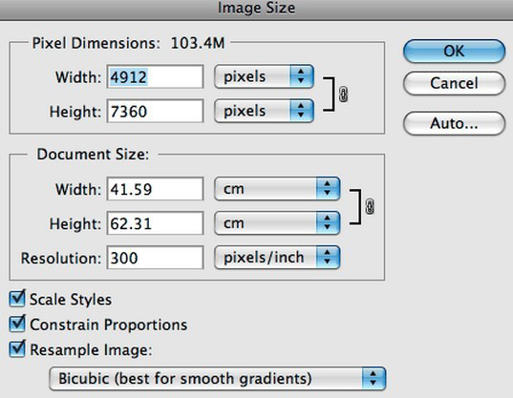The height and width of the screenshot is (398, 513).
Task: Toggle the Scale Styles checkbox
Action: (x=17, y=299)
